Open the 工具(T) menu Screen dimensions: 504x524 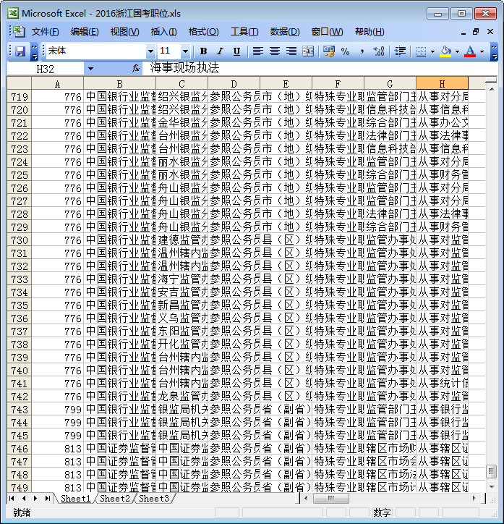tap(244, 32)
